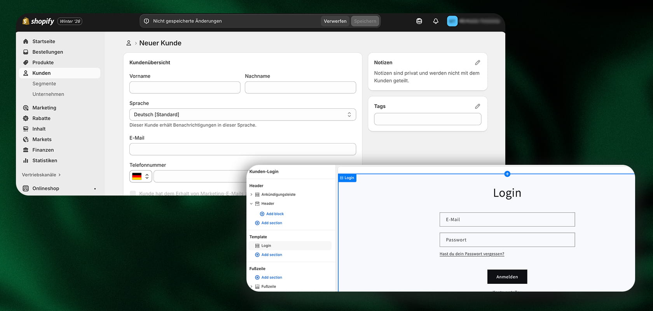Click the Speichern button in the top bar

pos(365,21)
